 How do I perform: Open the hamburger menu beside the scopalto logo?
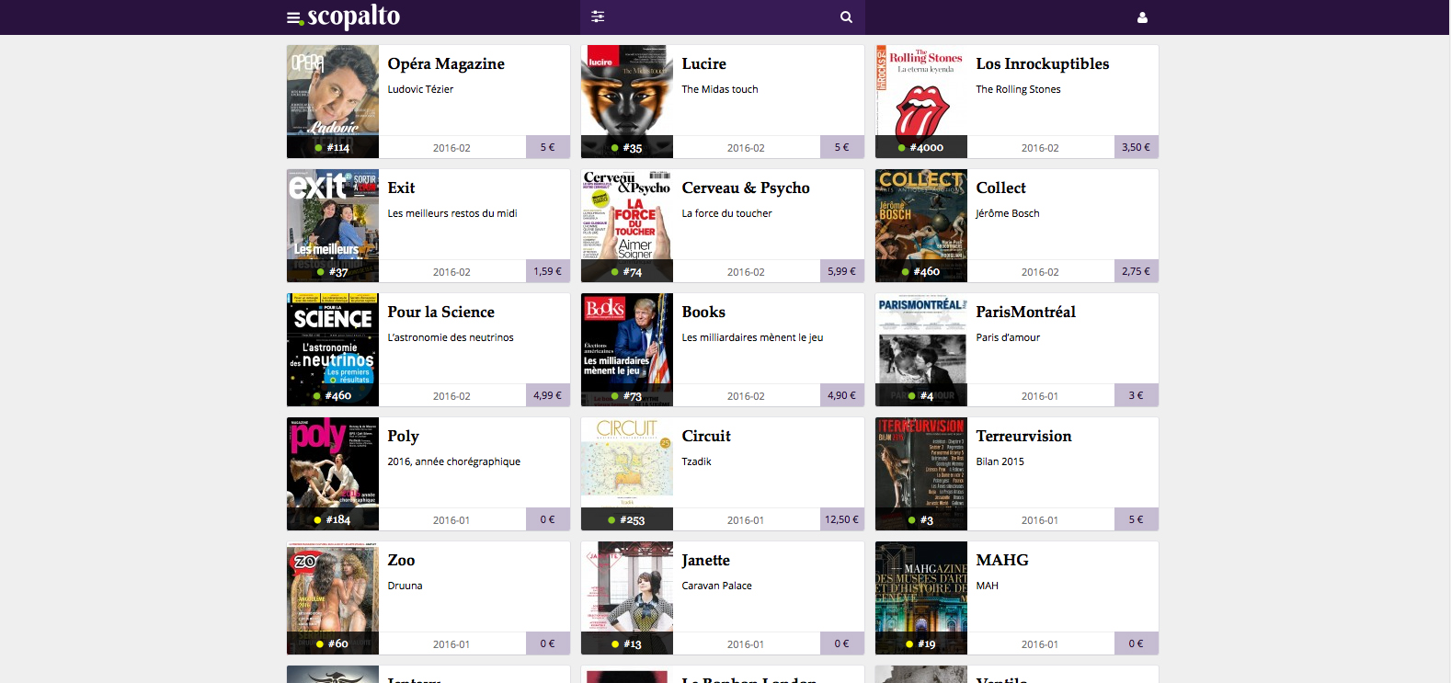pos(294,17)
